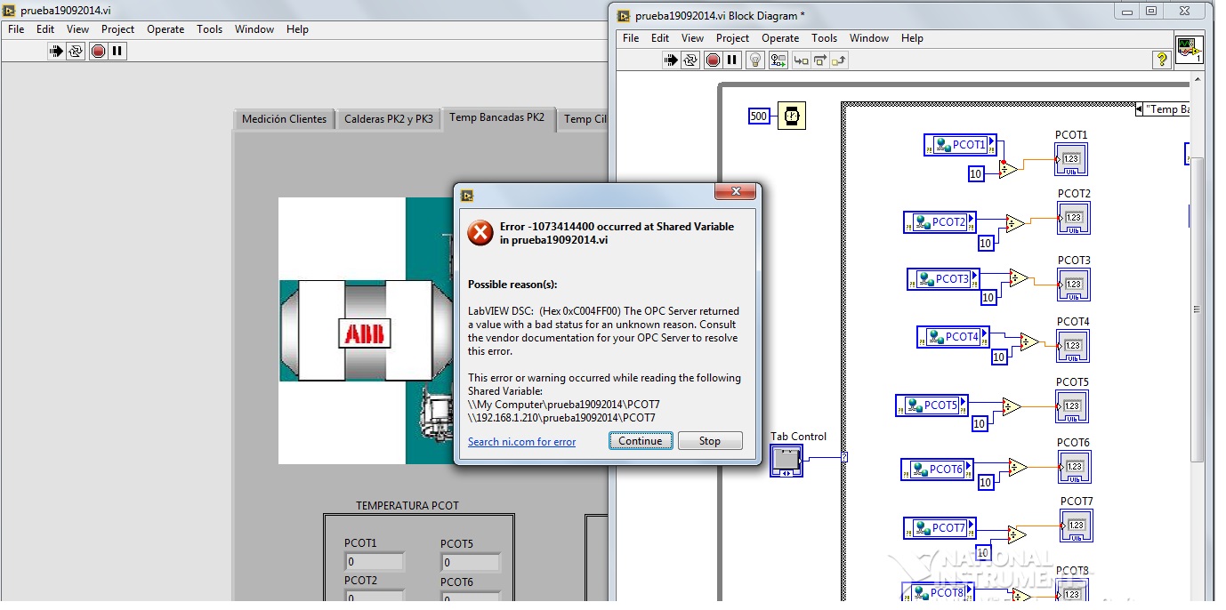This screenshot has height=610, width=1226.
Task: Open Context Help question mark button
Action: point(1161,60)
